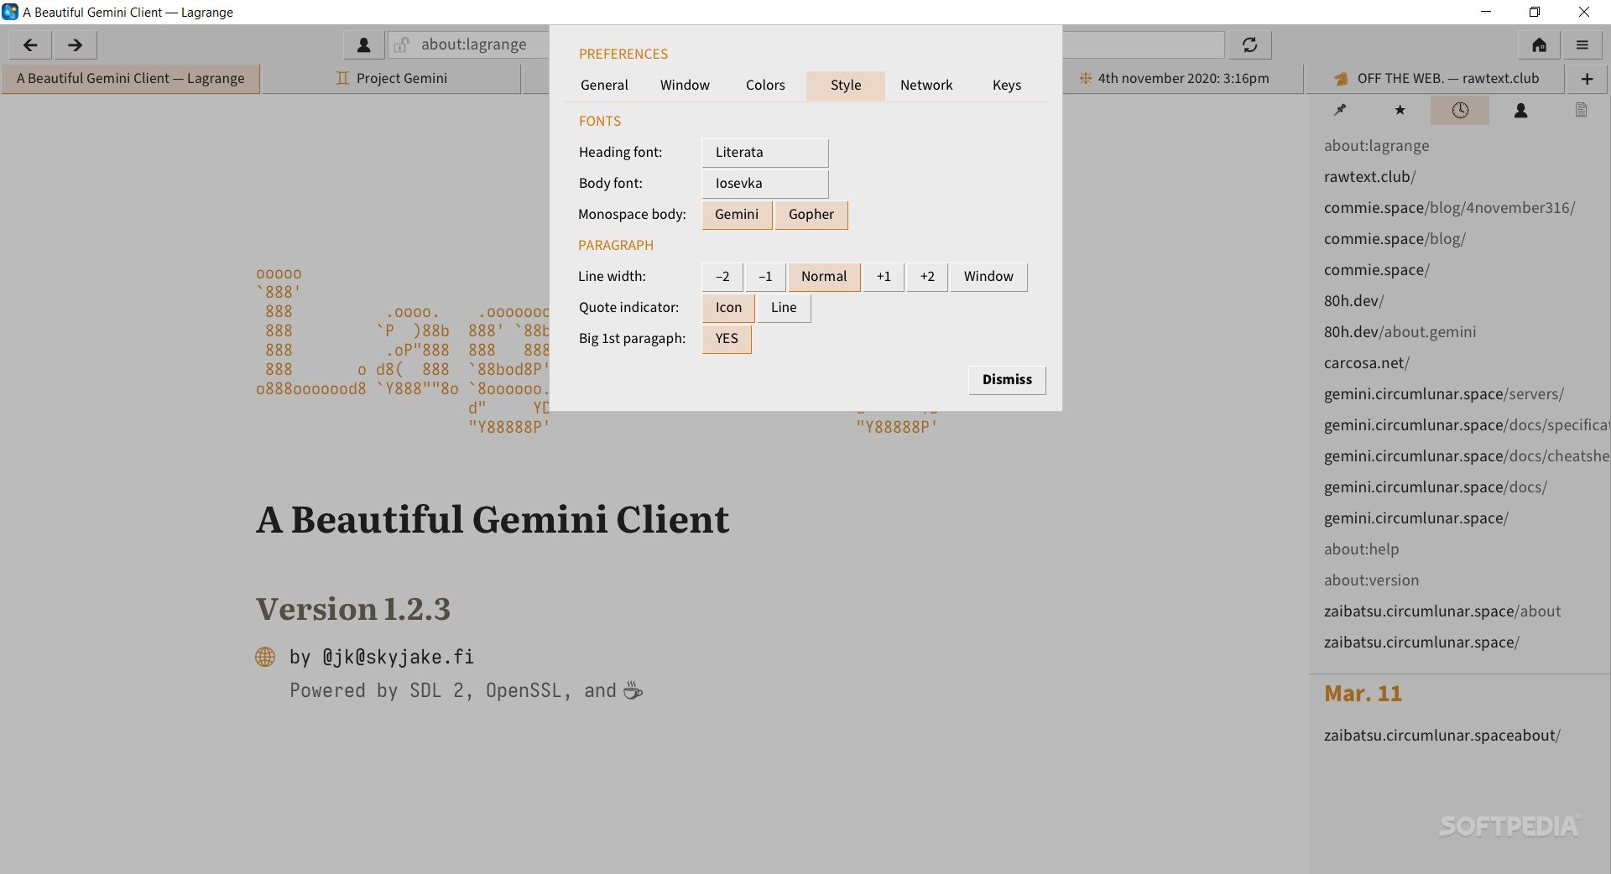
Task: Show page outline document icon in sidebar
Action: pos(1581,110)
